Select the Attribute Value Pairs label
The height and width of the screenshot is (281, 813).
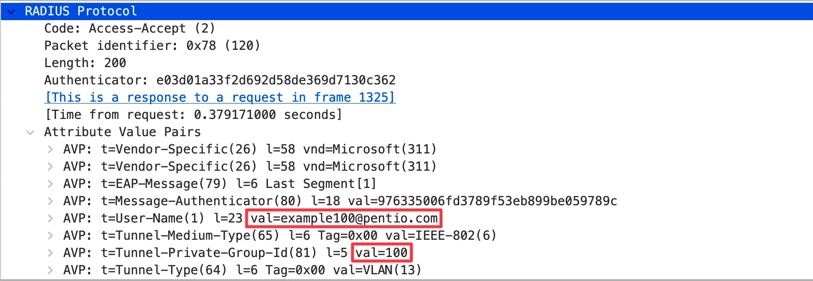(122, 132)
